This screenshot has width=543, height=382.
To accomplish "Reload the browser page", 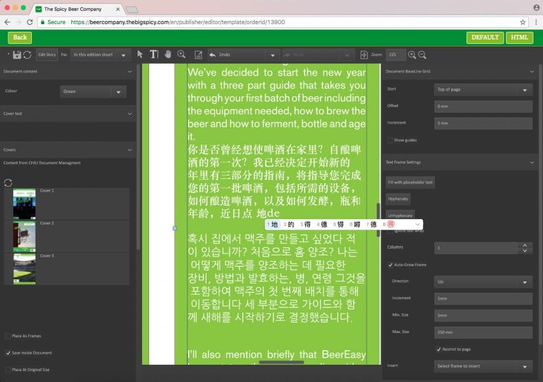I will point(30,22).
